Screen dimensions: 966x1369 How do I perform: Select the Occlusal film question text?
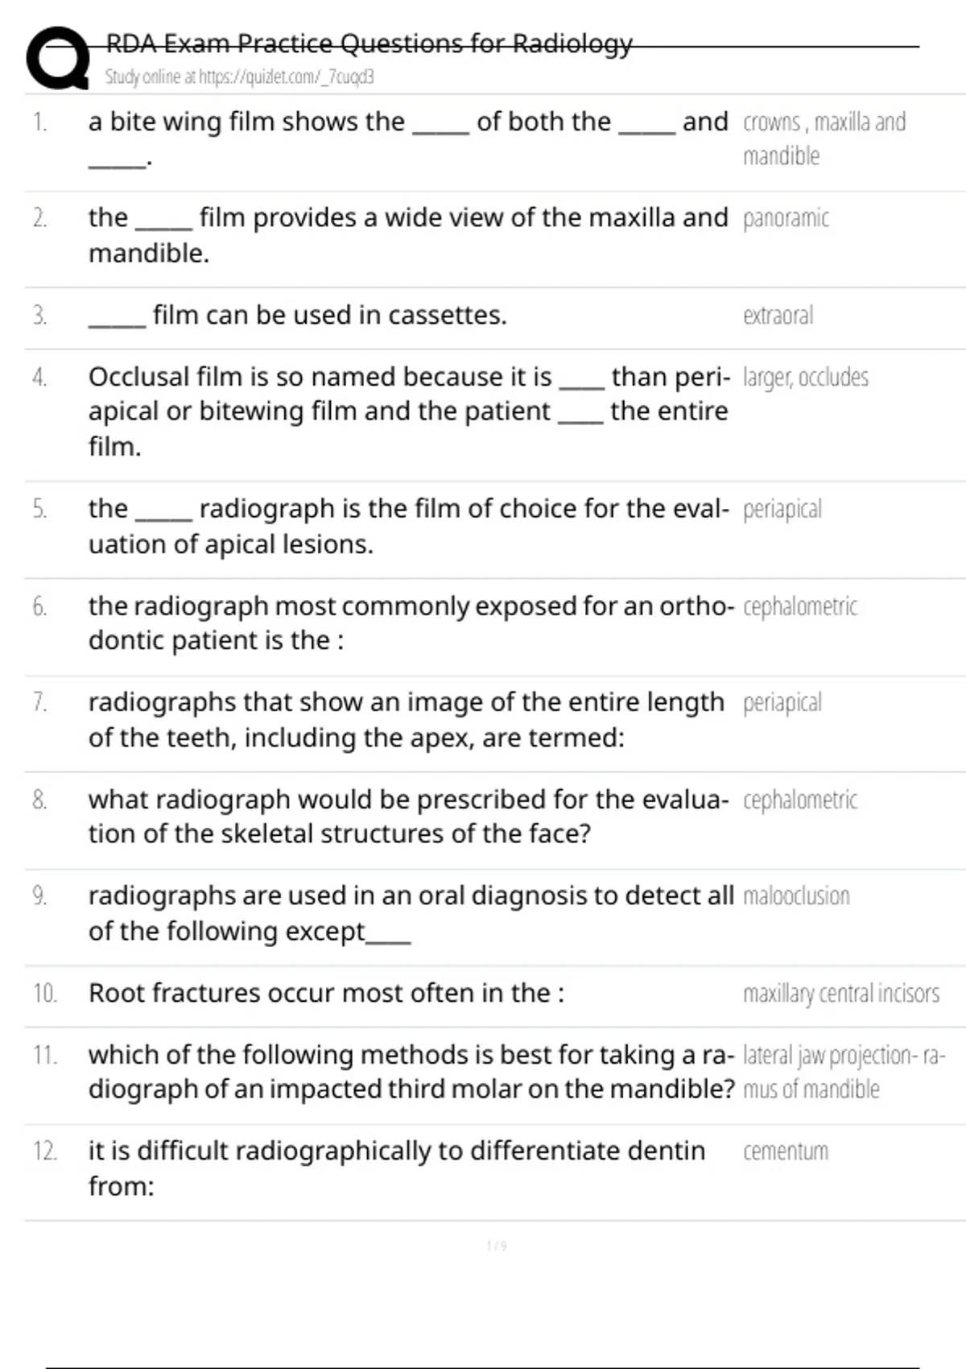coord(407,411)
